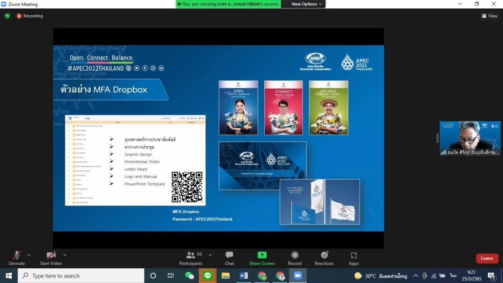Open the Apps panel
Viewport: 503px width, 283px height.
pyautogui.click(x=354, y=258)
